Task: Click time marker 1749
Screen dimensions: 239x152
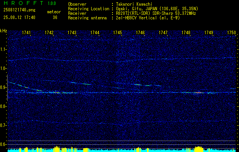Action: (209, 32)
